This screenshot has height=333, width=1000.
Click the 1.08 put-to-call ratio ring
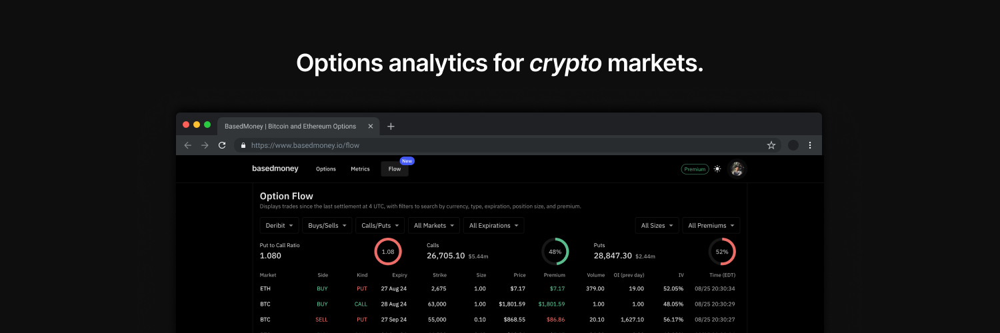pos(388,252)
